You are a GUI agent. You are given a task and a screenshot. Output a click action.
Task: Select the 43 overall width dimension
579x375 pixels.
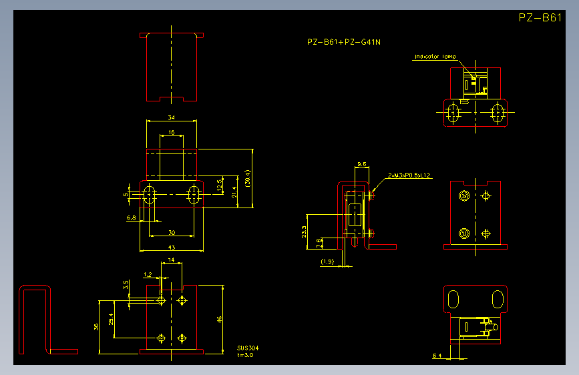172,248
